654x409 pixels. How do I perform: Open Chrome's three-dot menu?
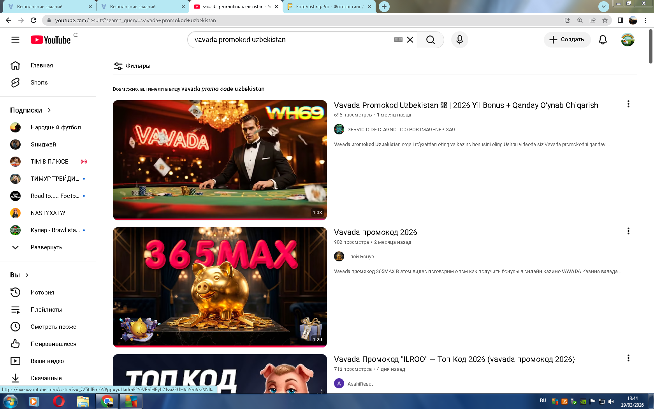coord(646,20)
